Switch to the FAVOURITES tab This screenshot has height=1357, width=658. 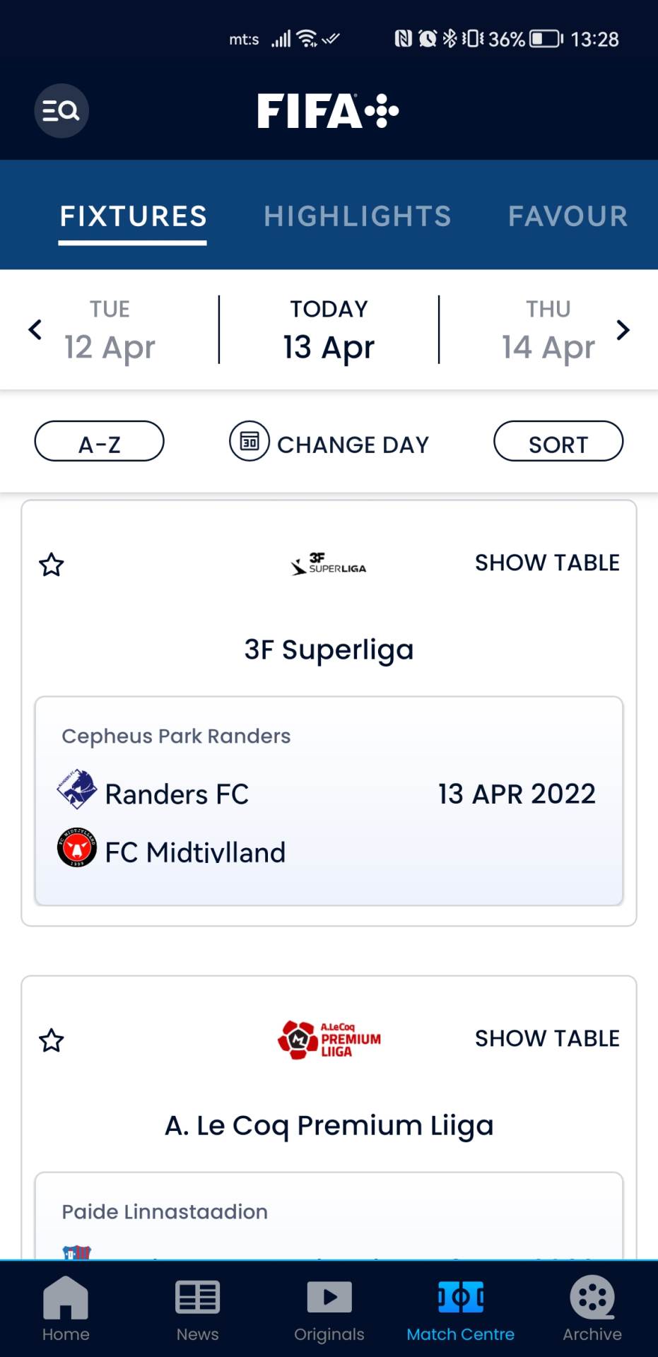568,216
